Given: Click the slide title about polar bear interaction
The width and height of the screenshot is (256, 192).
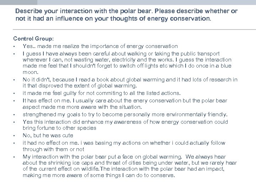Looking at the screenshot, I should click(126, 15).
